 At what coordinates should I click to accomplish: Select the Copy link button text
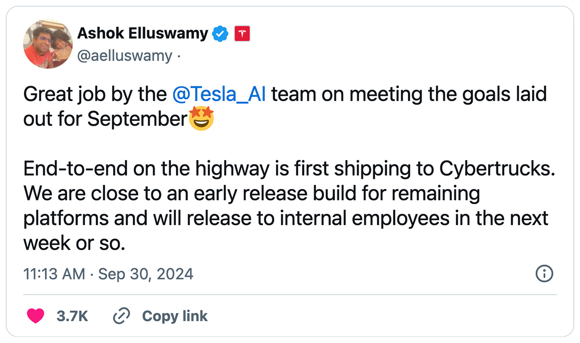pos(174,316)
